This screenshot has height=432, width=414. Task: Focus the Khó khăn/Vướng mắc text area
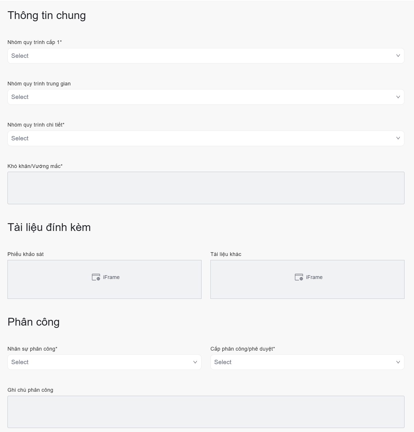206,188
